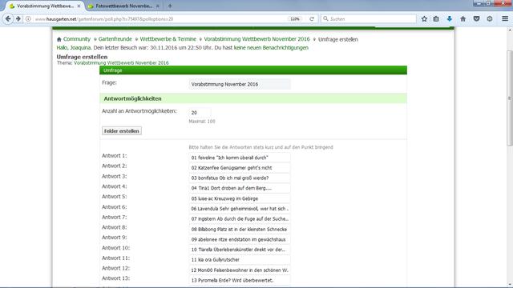The height and width of the screenshot is (288, 513).
Task: Edit Antwort 6 field with Lavendula
Action: point(240,209)
